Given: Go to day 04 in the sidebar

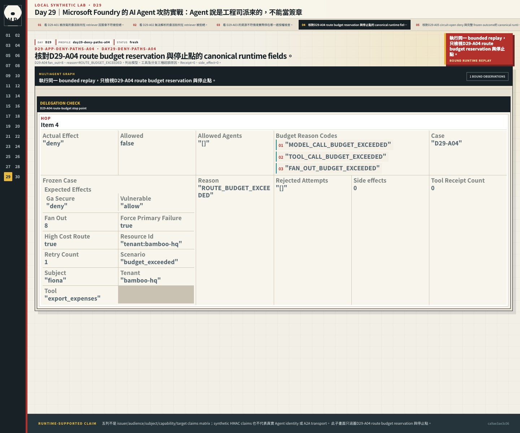Looking at the screenshot, I should (x=17, y=45).
